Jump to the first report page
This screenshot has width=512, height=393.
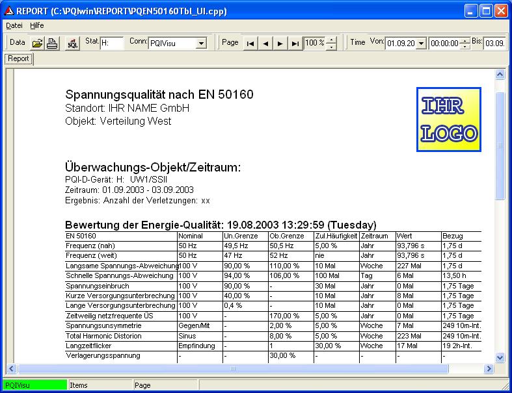click(250, 44)
